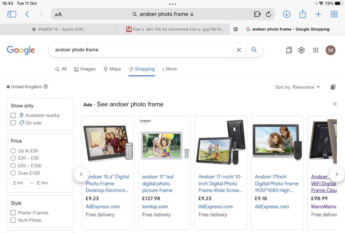Open the 17-inch/10-inch frame thumbnail
This screenshot has height=233, width=345.
(221, 143)
